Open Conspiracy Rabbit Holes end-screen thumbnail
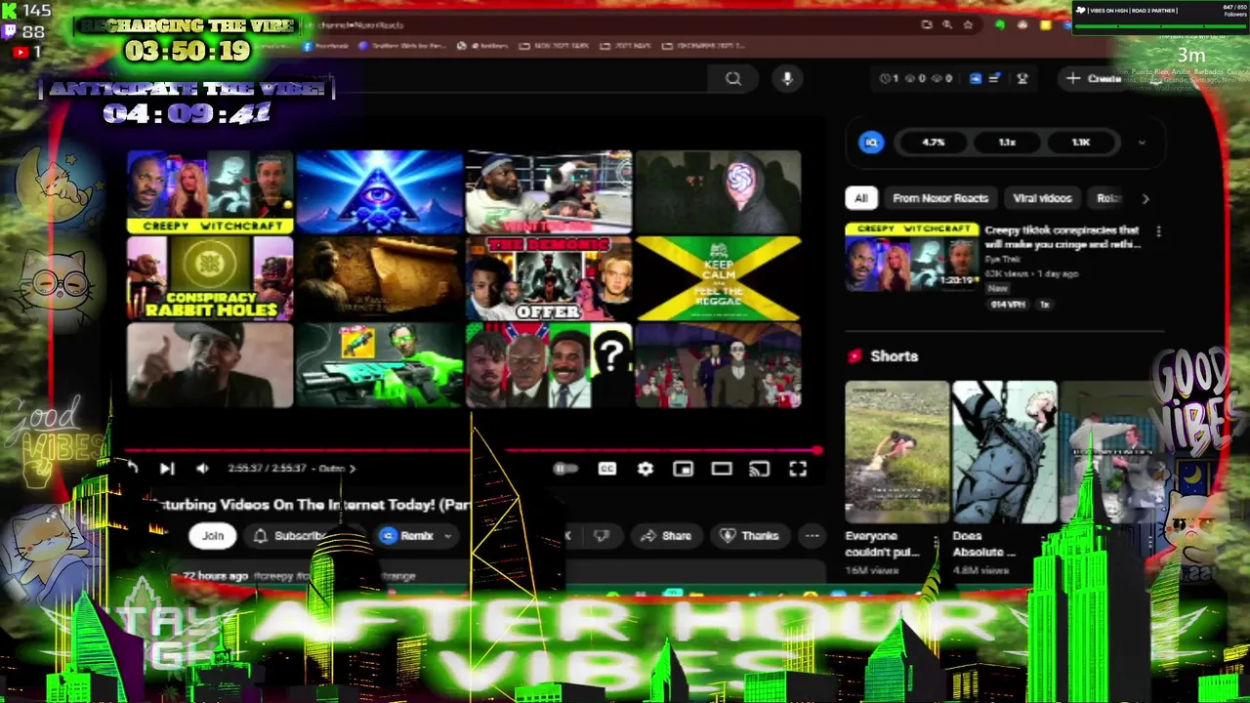 [x=210, y=278]
